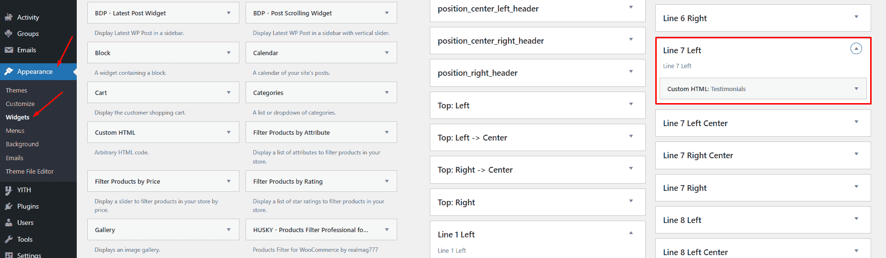The image size is (886, 258).
Task: Open the Themes submenu item
Action: (16, 90)
